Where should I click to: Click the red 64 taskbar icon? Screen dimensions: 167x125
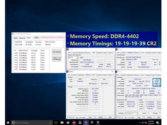(74, 122)
